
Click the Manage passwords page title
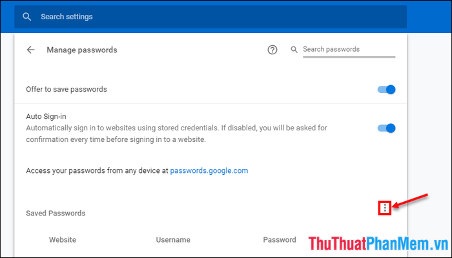pos(82,50)
